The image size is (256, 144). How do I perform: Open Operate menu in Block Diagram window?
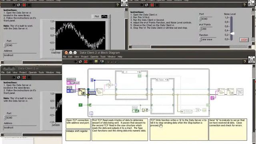[x=94, y=57]
